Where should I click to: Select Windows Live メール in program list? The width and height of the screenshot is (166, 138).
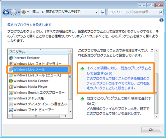pyautogui.click(x=29, y=69)
